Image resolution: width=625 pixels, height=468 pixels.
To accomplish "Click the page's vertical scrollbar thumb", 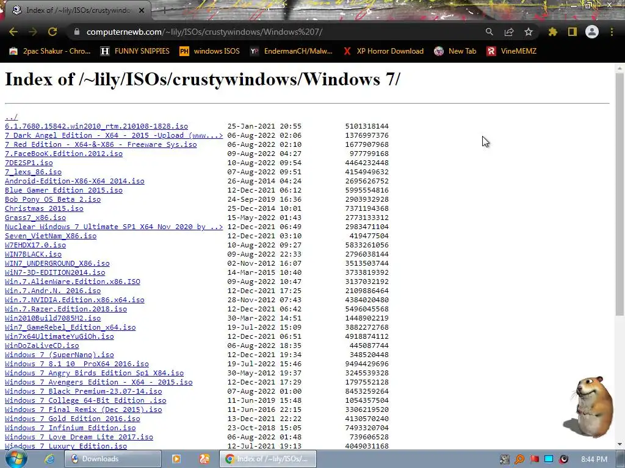I will pyautogui.click(x=620, y=194).
